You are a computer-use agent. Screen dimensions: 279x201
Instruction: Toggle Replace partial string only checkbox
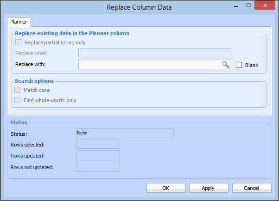pos(18,43)
